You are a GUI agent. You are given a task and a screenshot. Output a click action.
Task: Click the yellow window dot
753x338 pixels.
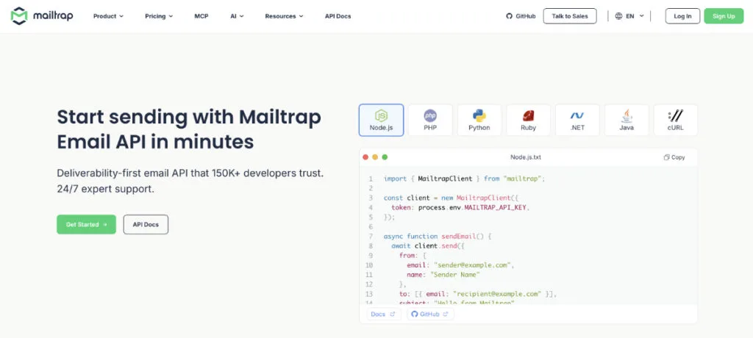(375, 157)
